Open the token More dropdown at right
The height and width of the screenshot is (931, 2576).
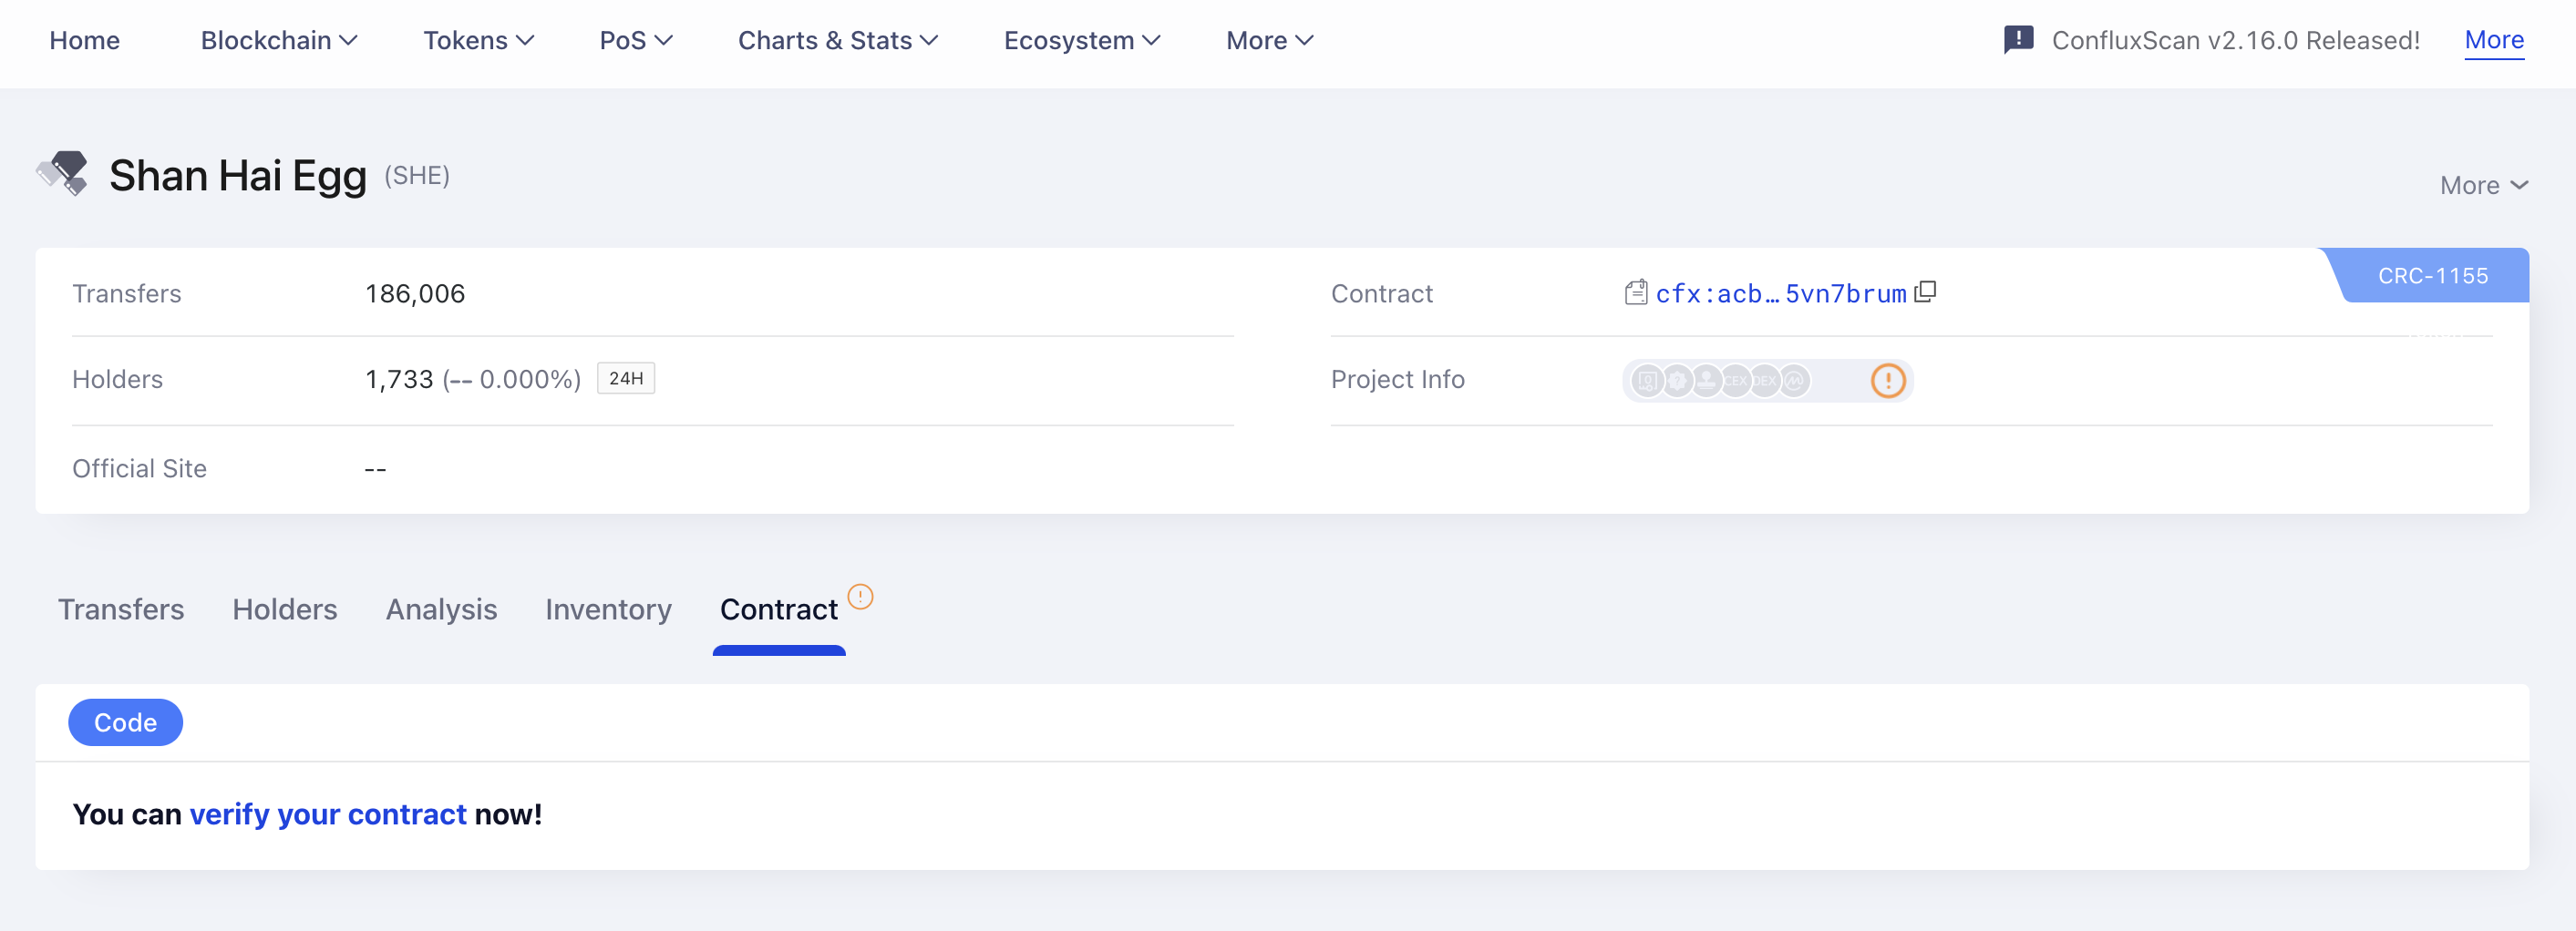[2483, 185]
